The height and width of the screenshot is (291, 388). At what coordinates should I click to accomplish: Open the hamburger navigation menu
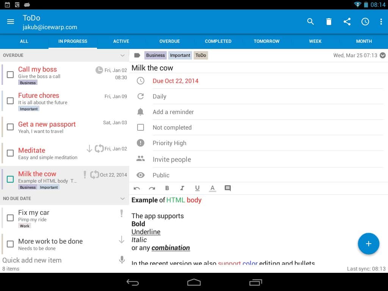[11, 22]
